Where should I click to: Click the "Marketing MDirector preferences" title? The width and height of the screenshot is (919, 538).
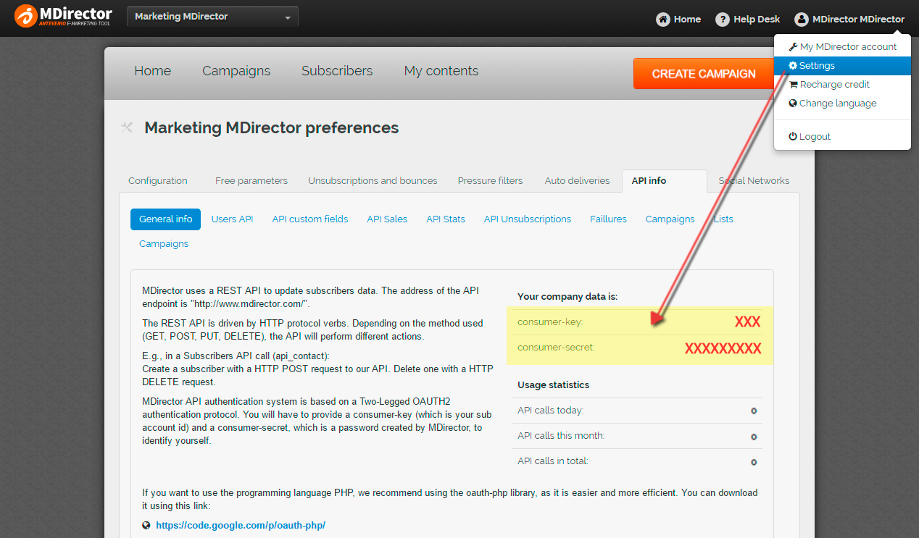[272, 128]
